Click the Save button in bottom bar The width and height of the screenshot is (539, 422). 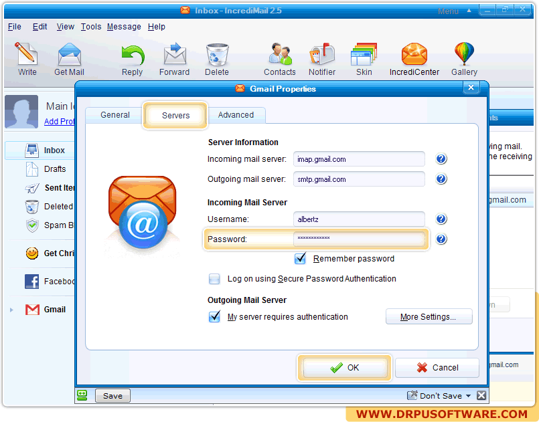112,395
